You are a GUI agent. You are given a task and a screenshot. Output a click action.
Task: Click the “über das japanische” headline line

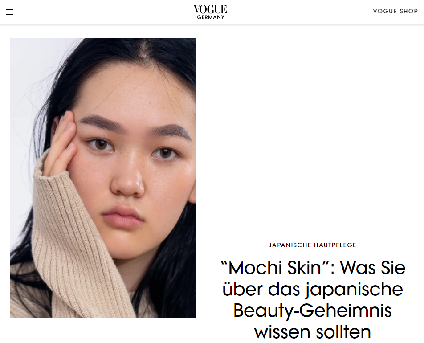point(313,290)
